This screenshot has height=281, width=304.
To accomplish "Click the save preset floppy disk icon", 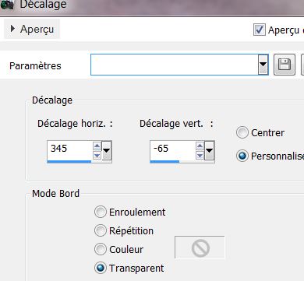I will 285,65.
